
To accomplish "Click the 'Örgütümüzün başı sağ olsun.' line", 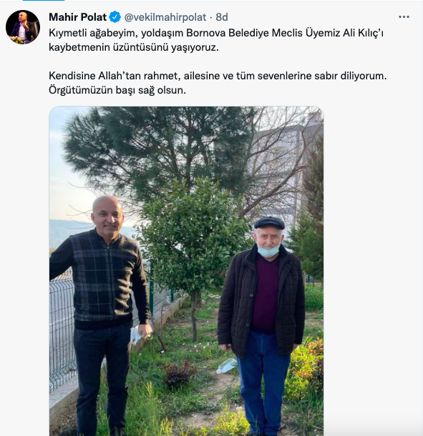I will click(x=117, y=90).
